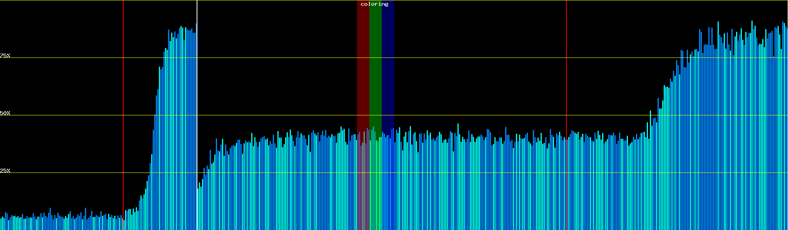The height and width of the screenshot is (230, 788).
Task: Select the left red vertical marker line
Action: point(123,96)
